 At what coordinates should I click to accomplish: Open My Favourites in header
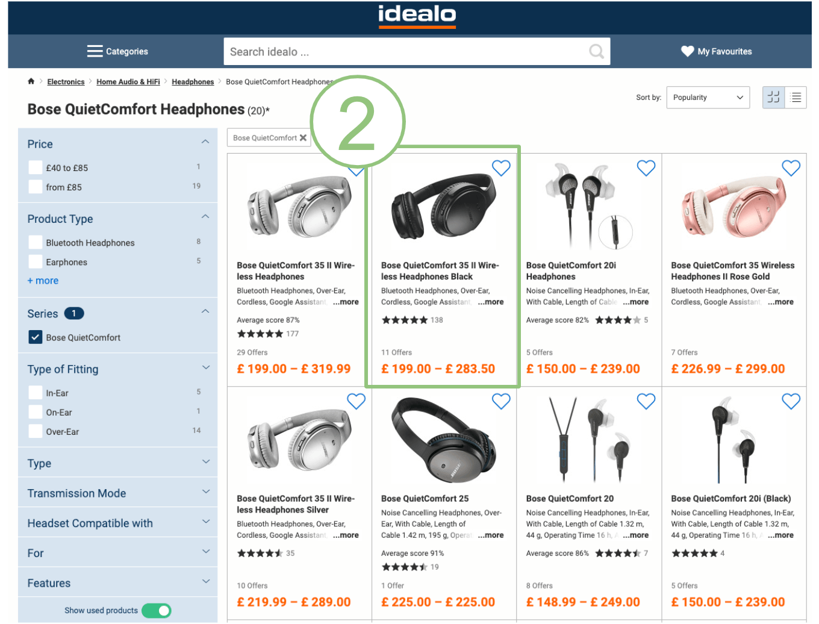pyautogui.click(x=716, y=51)
